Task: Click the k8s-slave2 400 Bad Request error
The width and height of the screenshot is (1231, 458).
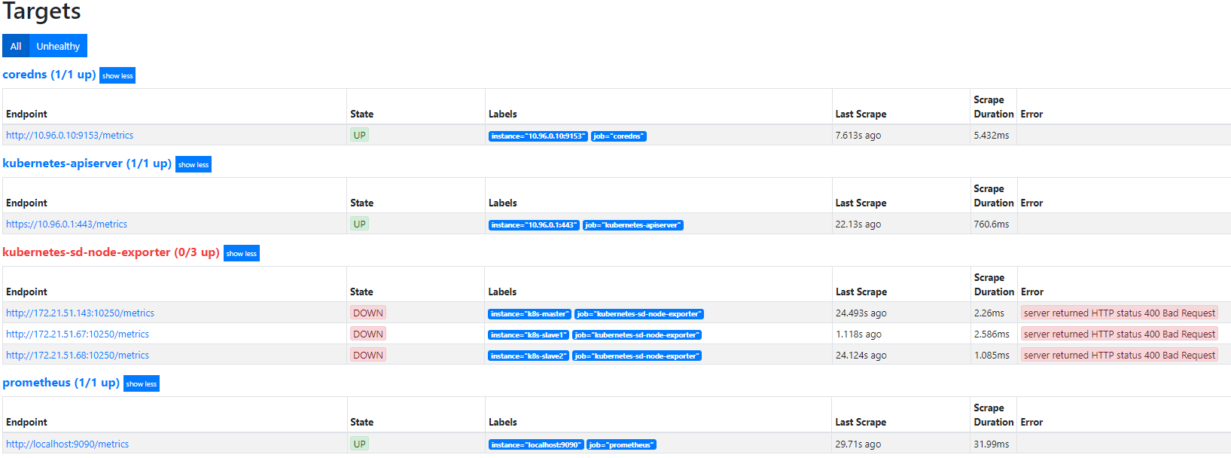Action: click(1119, 356)
